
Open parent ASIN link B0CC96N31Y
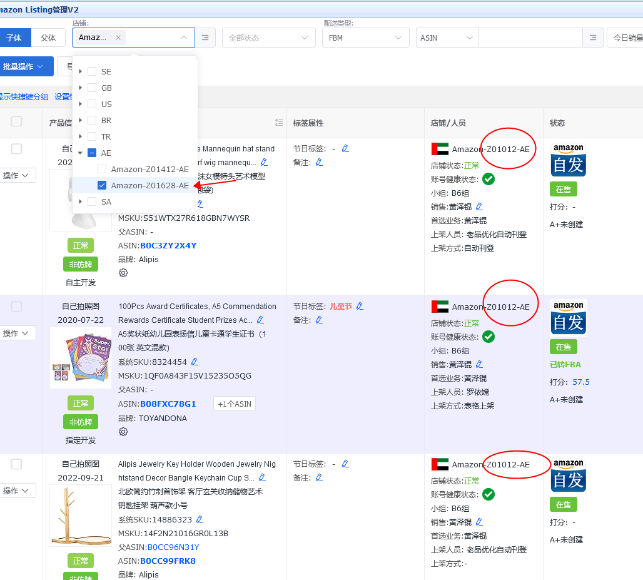(x=173, y=547)
